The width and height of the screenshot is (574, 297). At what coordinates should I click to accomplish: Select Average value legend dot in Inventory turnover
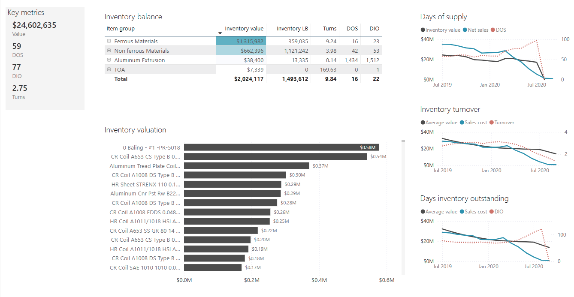point(423,123)
